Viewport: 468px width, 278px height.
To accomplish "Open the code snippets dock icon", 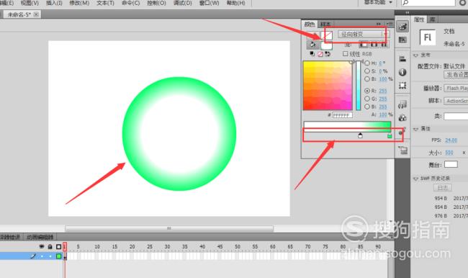I will (402, 104).
